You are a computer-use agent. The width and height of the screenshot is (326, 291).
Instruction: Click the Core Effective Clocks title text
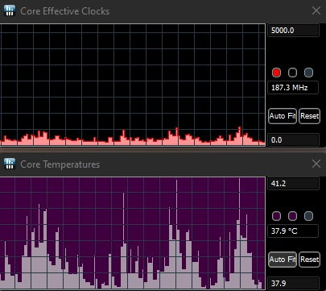(x=65, y=11)
